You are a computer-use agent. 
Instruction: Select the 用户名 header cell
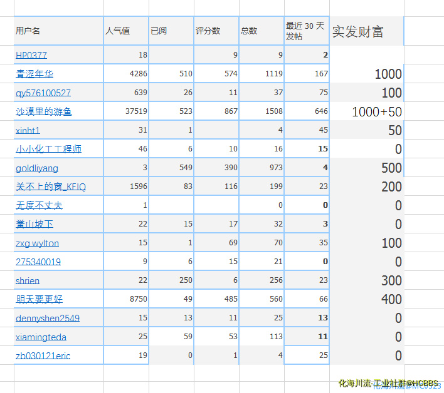point(58,31)
